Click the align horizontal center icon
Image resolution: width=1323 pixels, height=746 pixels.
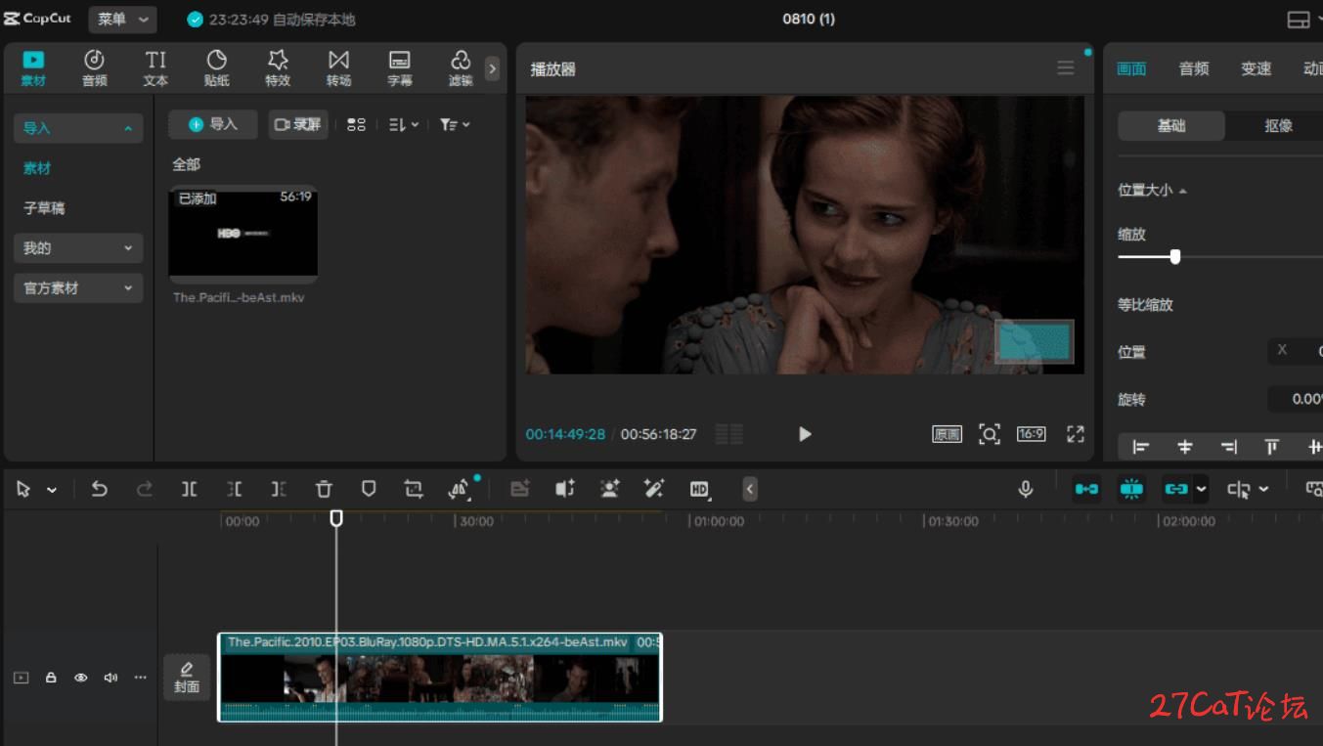click(1185, 447)
